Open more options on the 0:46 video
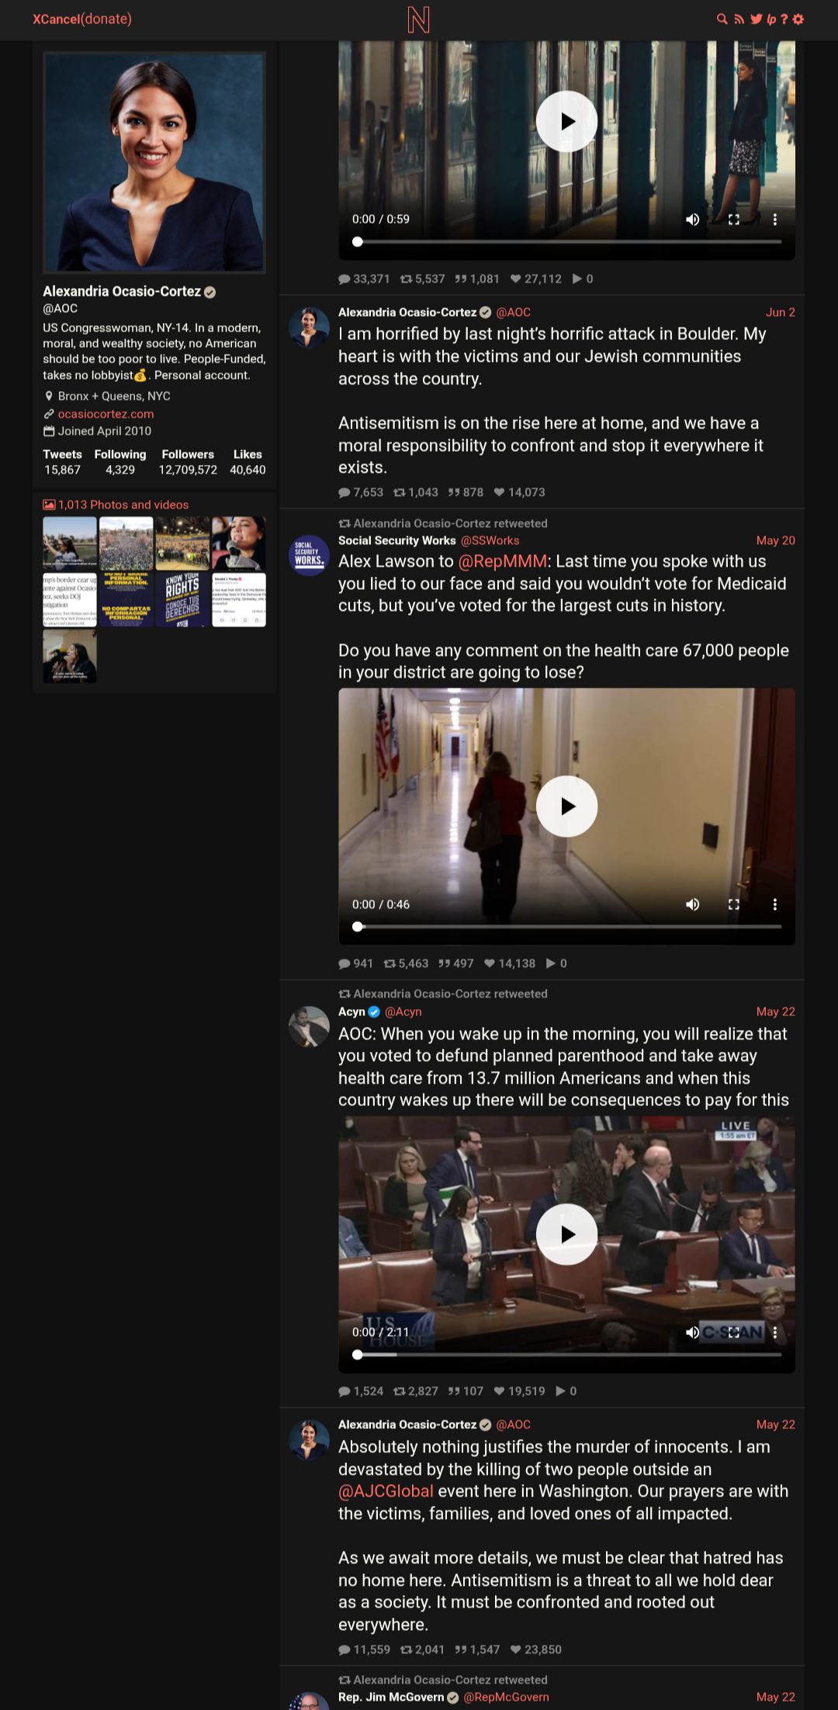Viewport: 838px width, 1710px height. tap(774, 904)
